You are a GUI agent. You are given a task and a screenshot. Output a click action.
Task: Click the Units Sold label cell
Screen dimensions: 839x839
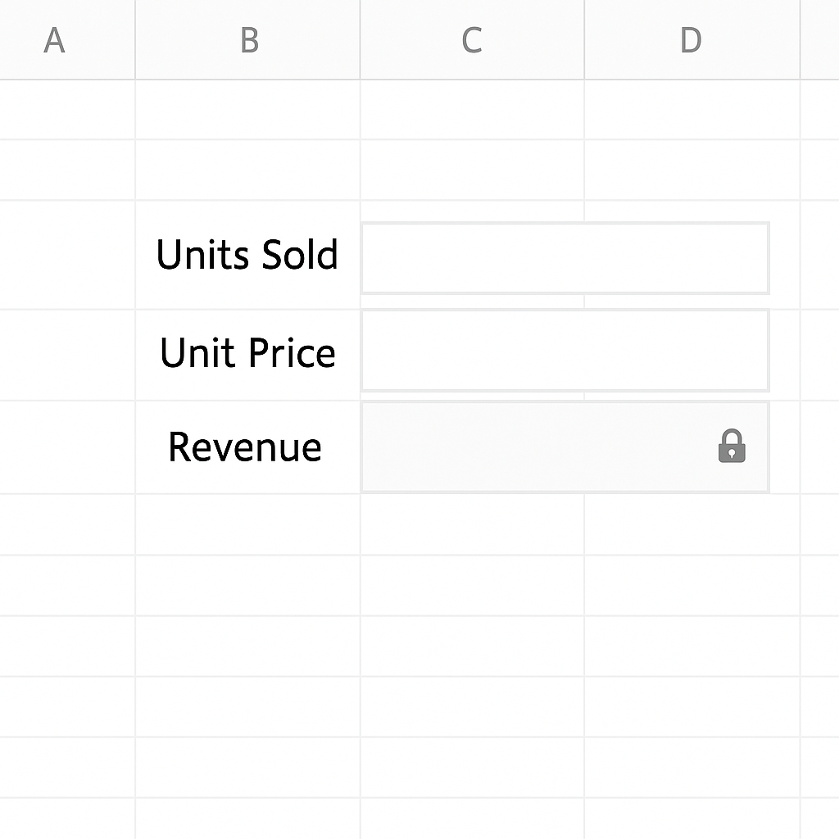[x=247, y=255]
